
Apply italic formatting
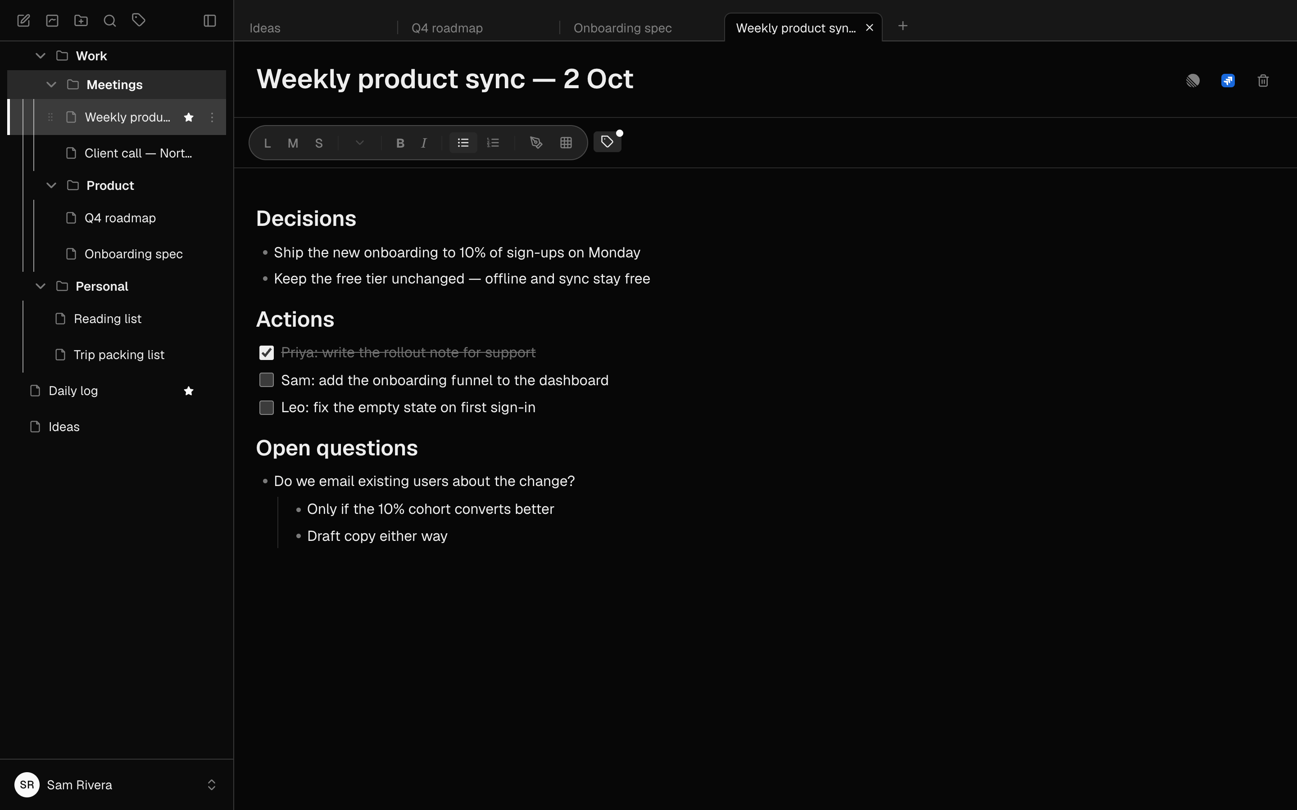(x=424, y=143)
